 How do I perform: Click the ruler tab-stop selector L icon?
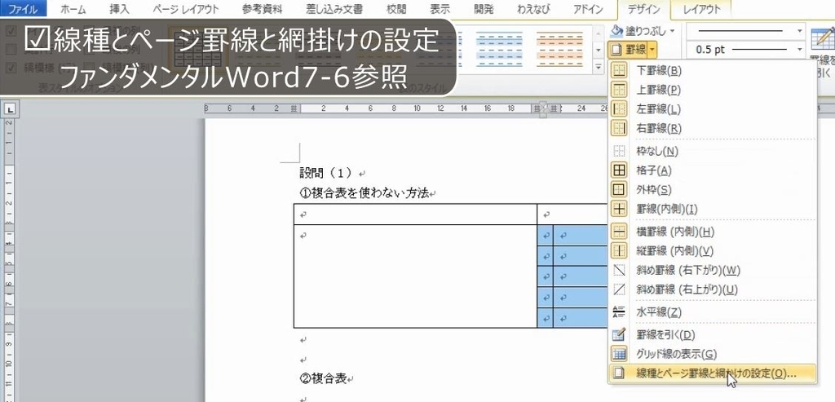(x=10, y=110)
